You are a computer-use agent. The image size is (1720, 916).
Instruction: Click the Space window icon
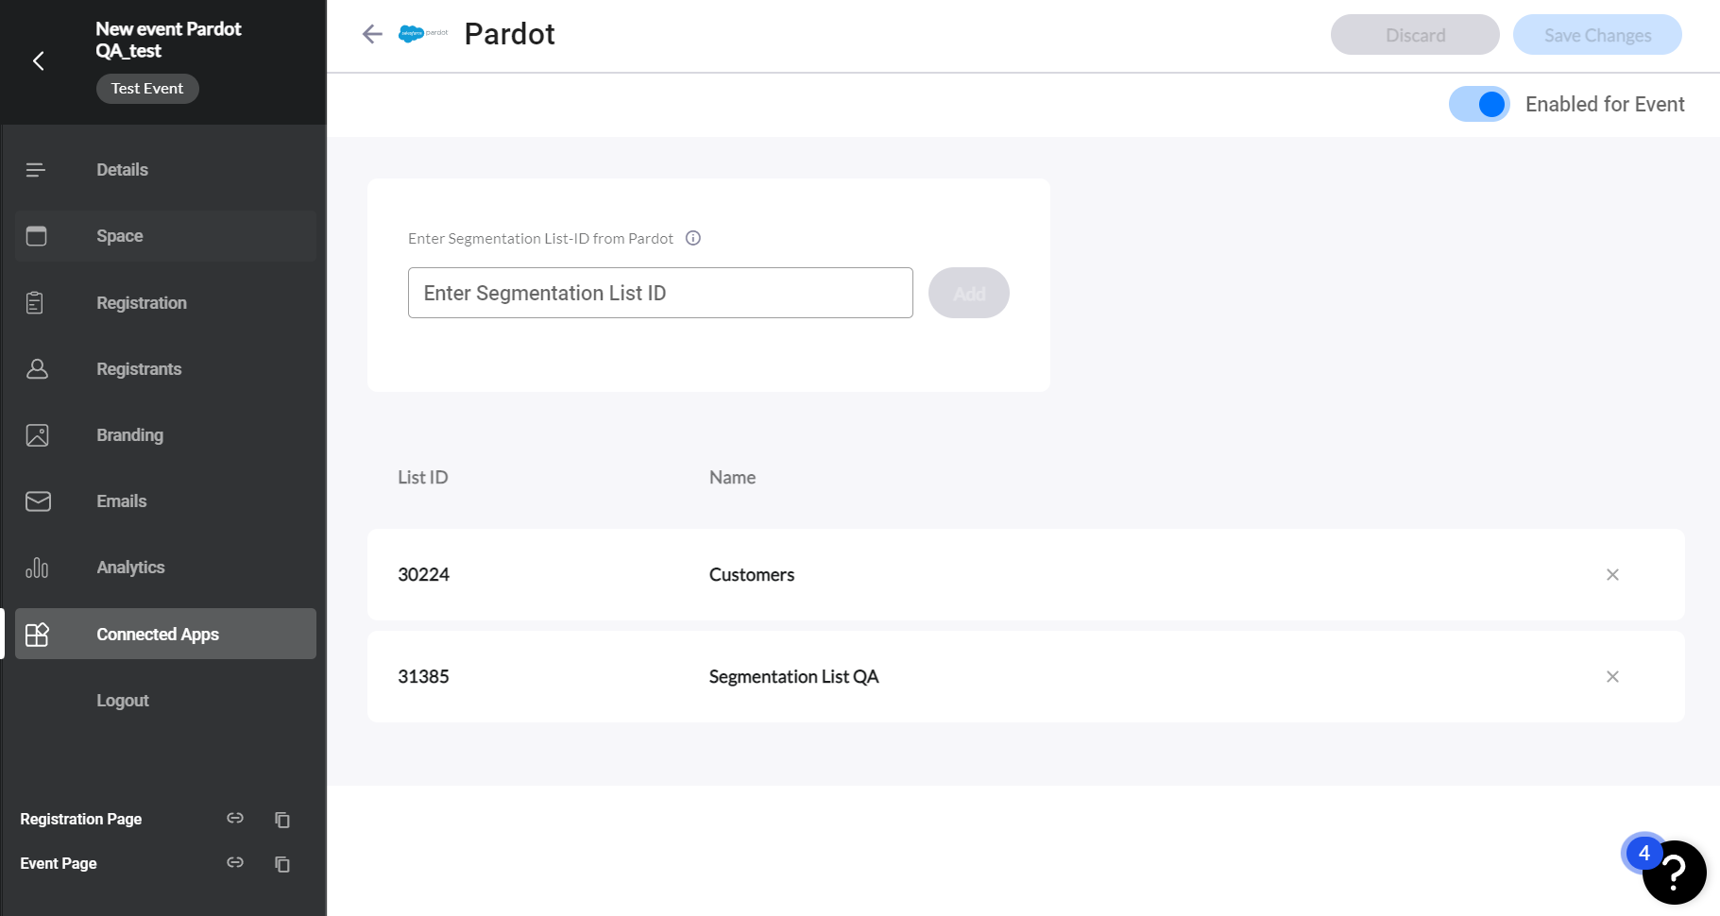[37, 236]
